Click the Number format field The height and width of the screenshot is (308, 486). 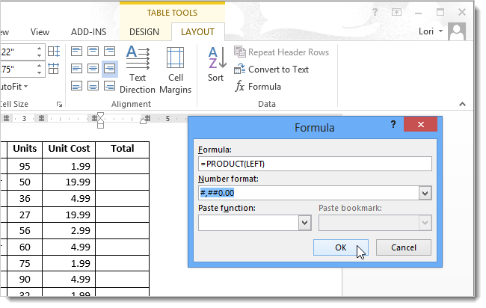pyautogui.click(x=308, y=193)
